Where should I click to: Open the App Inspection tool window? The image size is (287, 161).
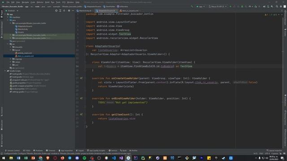(x=65, y=151)
